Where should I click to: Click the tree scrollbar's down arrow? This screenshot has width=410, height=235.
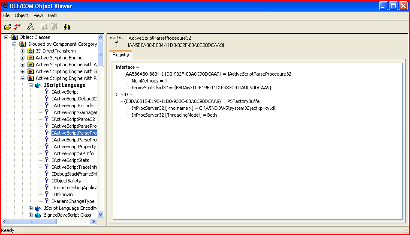101,214
